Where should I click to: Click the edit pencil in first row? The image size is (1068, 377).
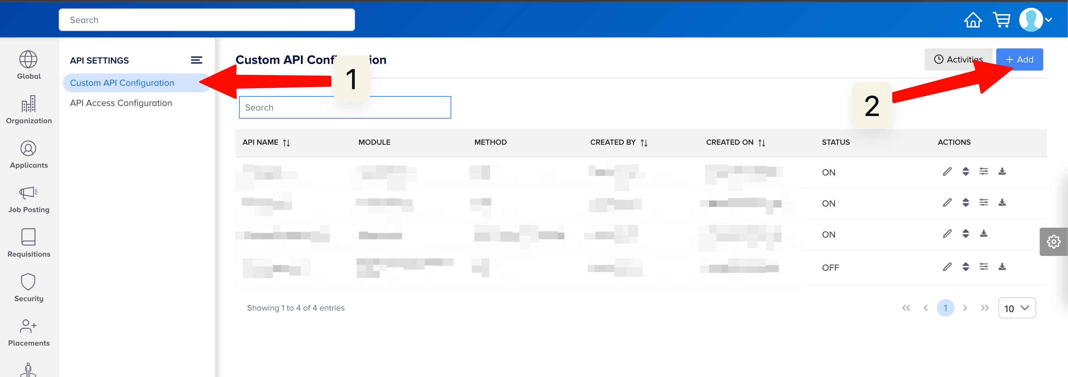(947, 172)
